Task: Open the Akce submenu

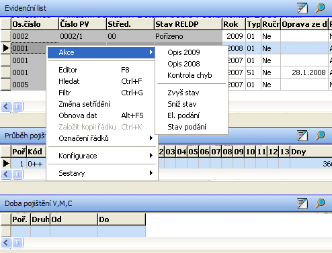Action: coord(101,52)
